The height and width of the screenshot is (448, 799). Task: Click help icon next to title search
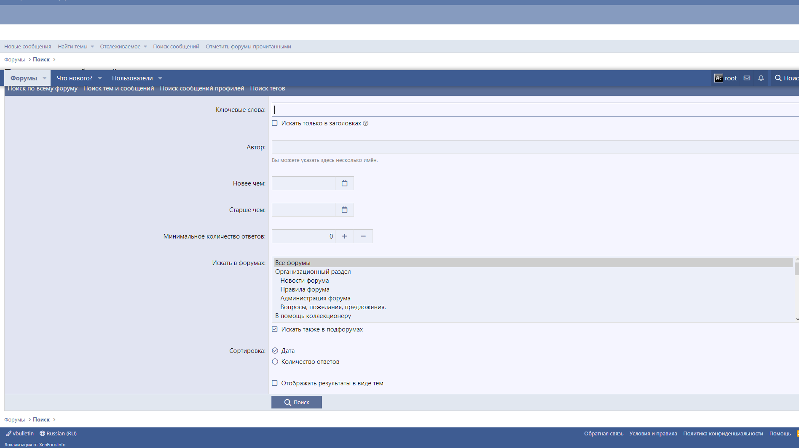tap(365, 123)
